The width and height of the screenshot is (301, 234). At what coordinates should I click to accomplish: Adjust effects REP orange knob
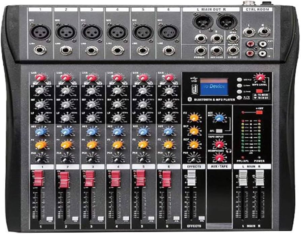tap(194, 144)
